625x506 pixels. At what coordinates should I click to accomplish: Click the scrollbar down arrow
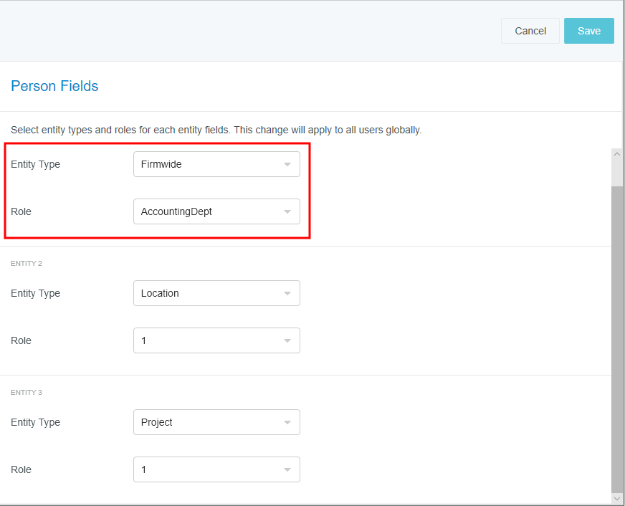[617, 497]
